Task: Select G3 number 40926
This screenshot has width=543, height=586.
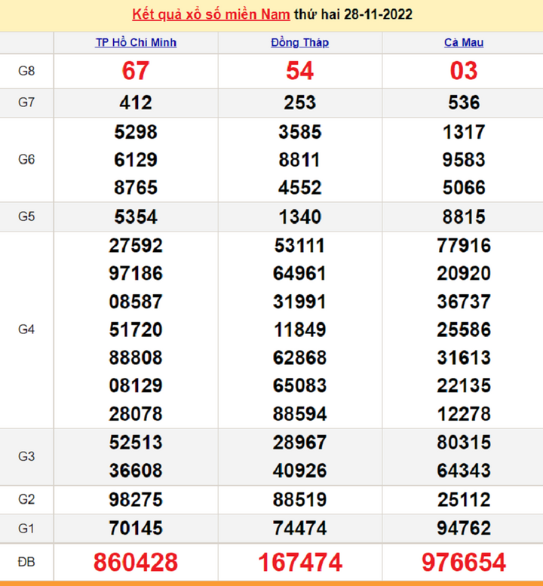Action: click(x=299, y=471)
